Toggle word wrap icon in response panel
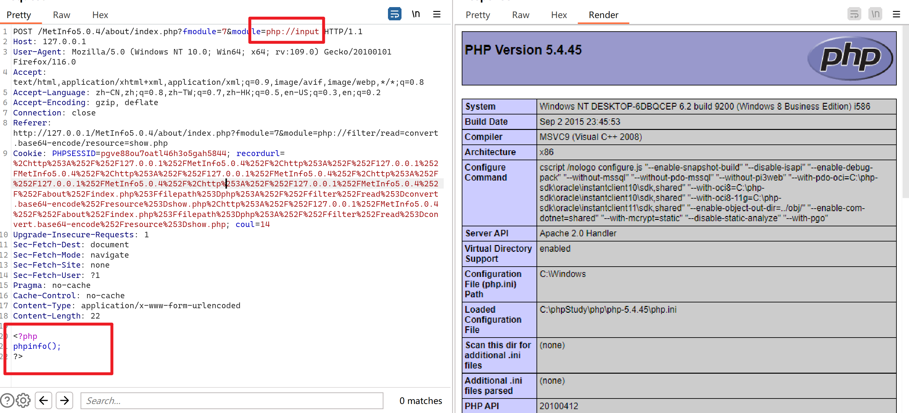The width and height of the screenshot is (909, 413). click(854, 14)
